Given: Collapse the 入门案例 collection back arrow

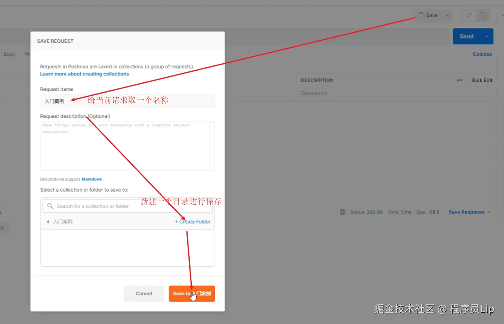Looking at the screenshot, I should (48, 222).
